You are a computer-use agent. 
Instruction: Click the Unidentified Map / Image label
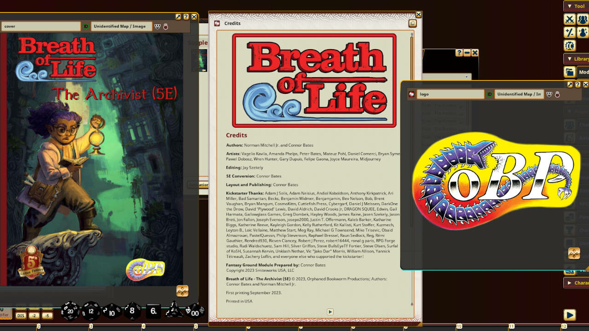(x=121, y=26)
